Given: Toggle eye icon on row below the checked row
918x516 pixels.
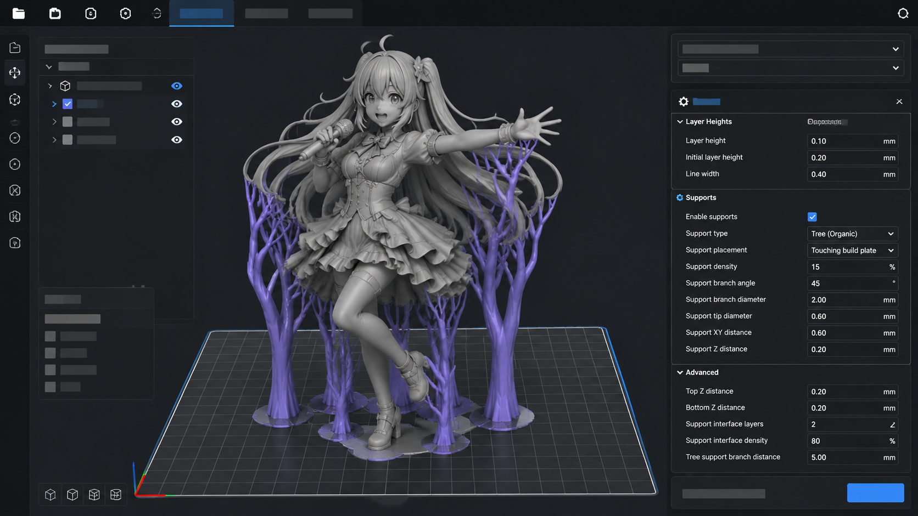Looking at the screenshot, I should click(176, 122).
